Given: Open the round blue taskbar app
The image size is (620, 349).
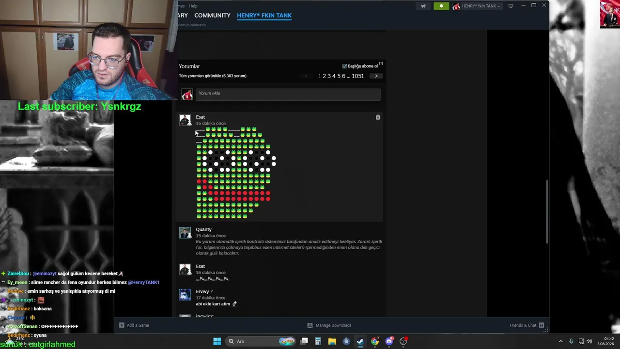Looking at the screenshot, I should coord(346,341).
